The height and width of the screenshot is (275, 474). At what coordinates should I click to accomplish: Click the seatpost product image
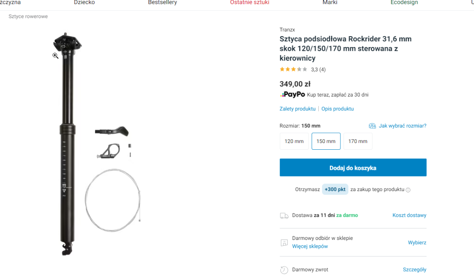click(x=67, y=146)
